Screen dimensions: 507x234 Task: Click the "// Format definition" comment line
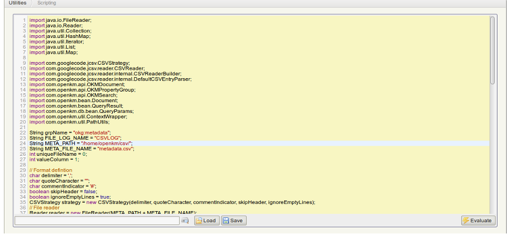click(x=54, y=170)
